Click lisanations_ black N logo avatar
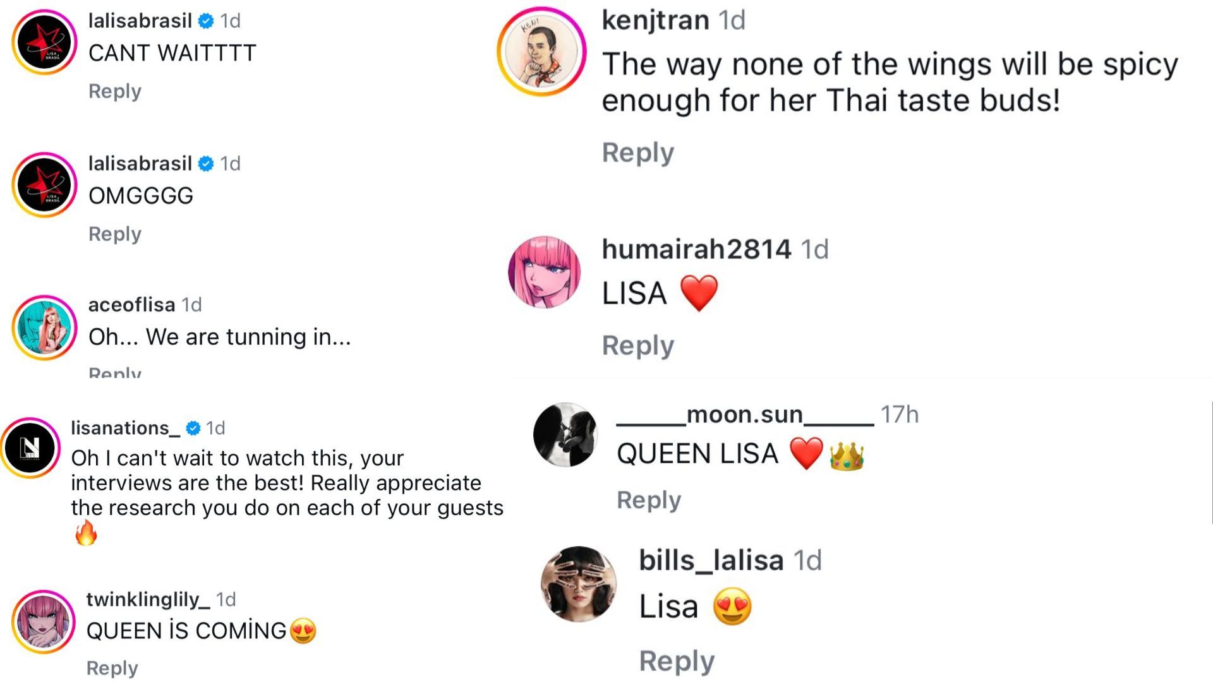This screenshot has width=1213, height=682. pos(30,448)
